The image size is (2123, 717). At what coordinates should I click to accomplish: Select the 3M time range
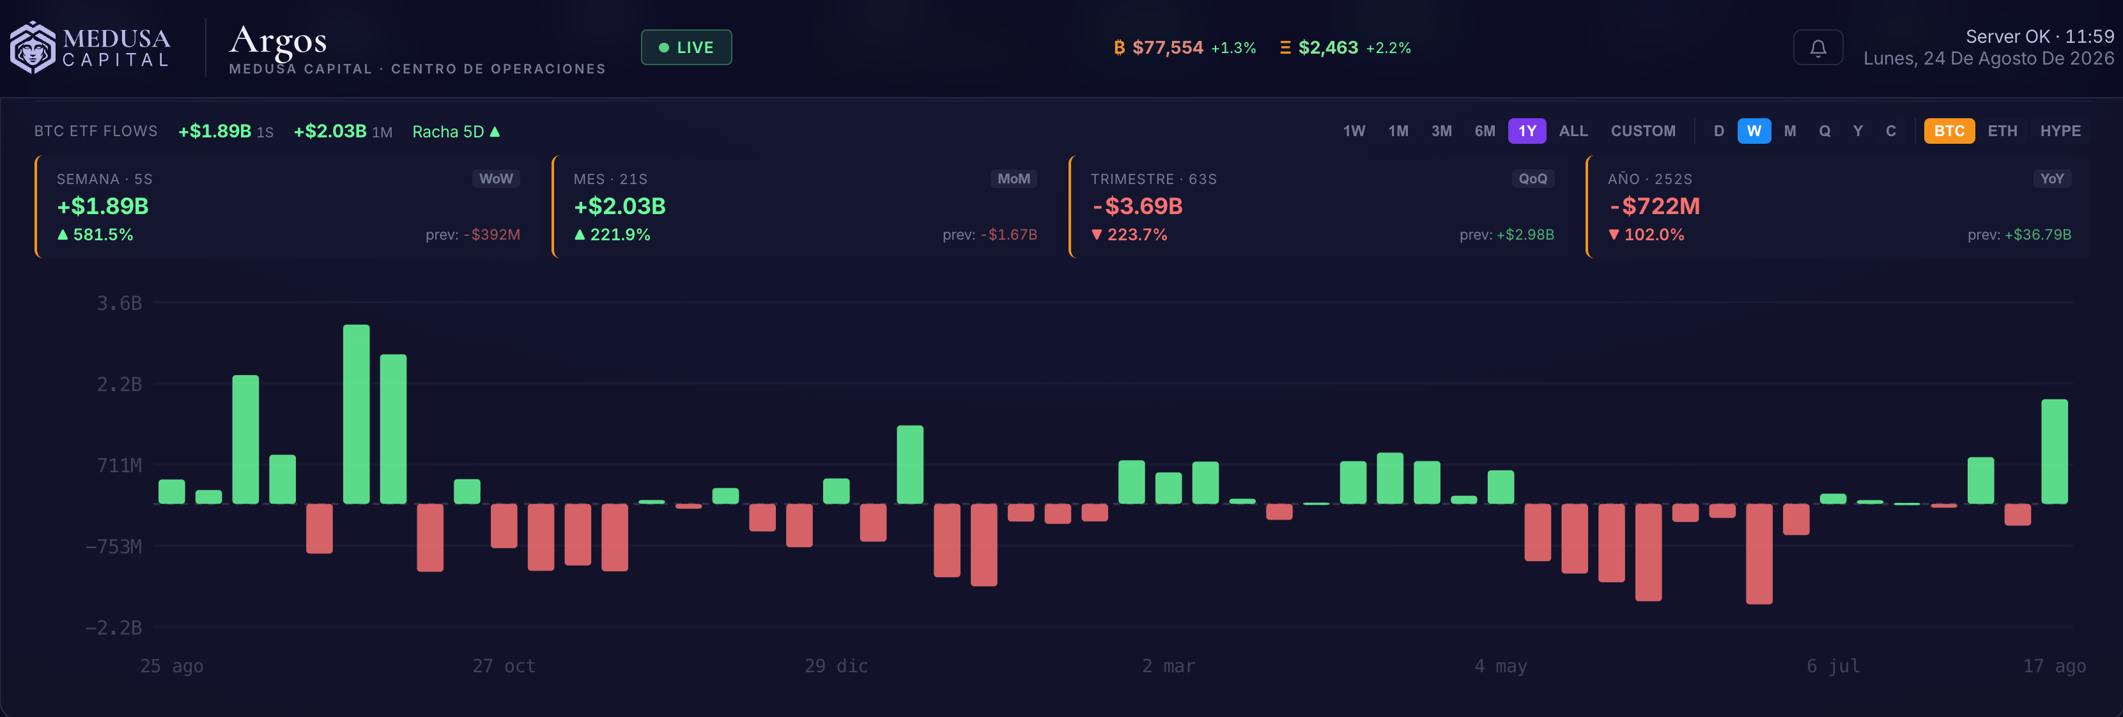click(x=1442, y=131)
